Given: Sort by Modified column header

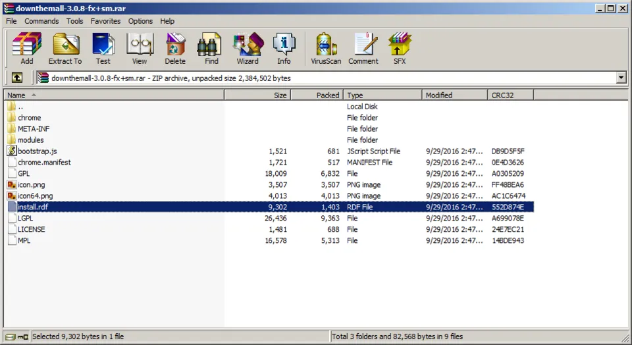Looking at the screenshot, I should tap(455, 95).
